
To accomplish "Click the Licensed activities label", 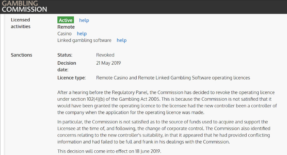I will pyautogui.click(x=21, y=23).
